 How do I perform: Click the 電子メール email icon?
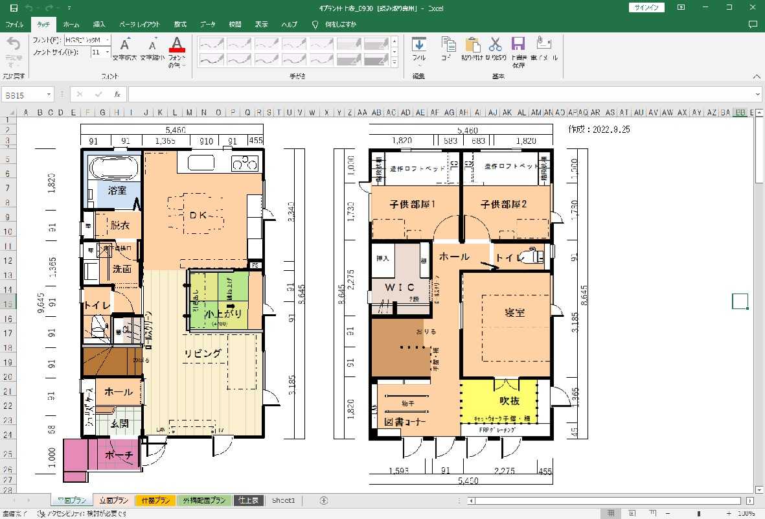543,43
